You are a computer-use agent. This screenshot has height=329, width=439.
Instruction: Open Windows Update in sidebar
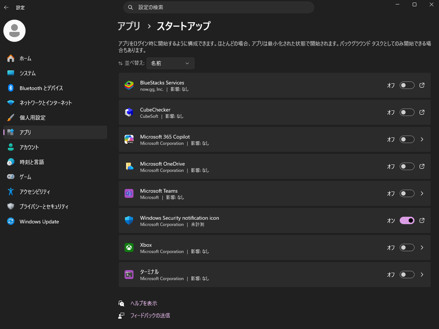(39, 222)
